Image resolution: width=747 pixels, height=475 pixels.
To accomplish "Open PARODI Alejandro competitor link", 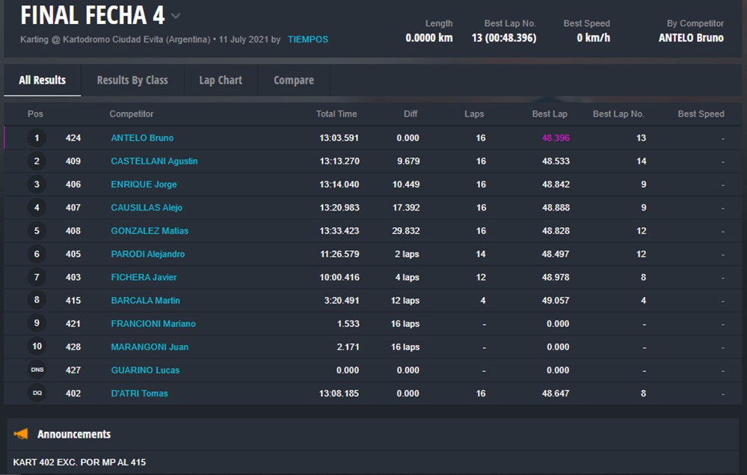I will pyautogui.click(x=147, y=254).
